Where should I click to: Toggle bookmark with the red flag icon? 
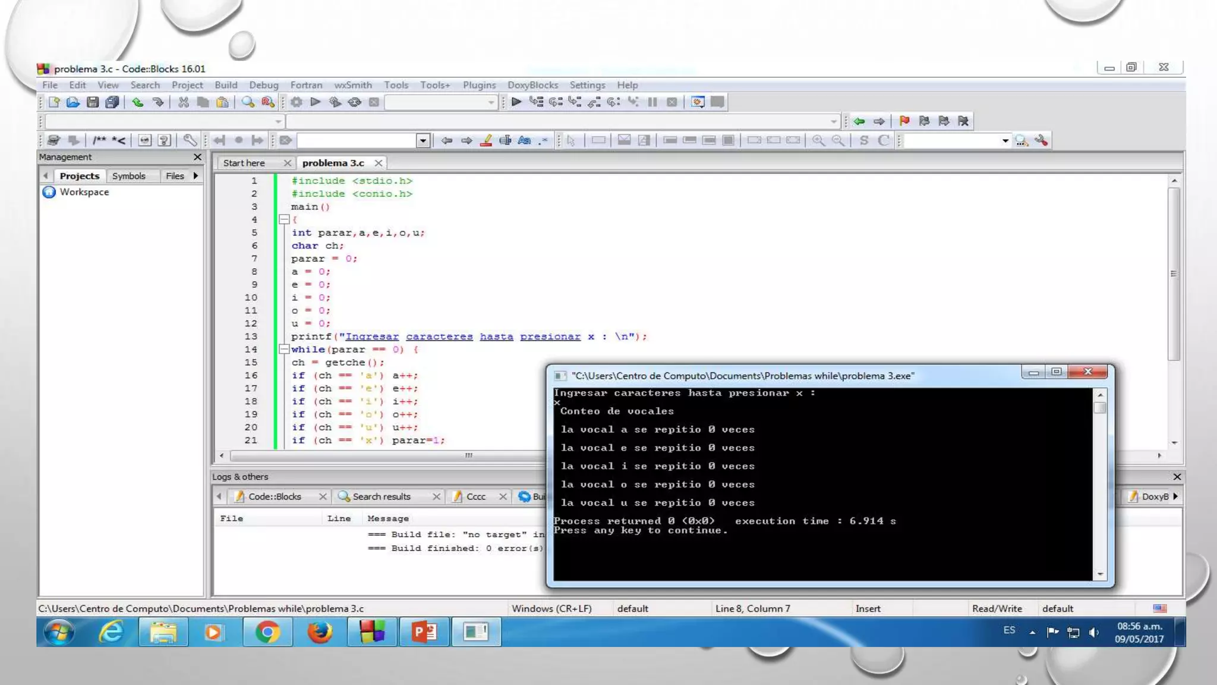click(x=904, y=121)
